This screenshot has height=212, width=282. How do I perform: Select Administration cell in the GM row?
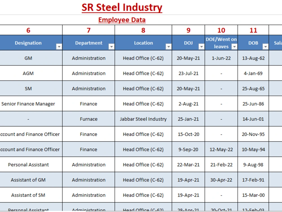tap(89, 58)
